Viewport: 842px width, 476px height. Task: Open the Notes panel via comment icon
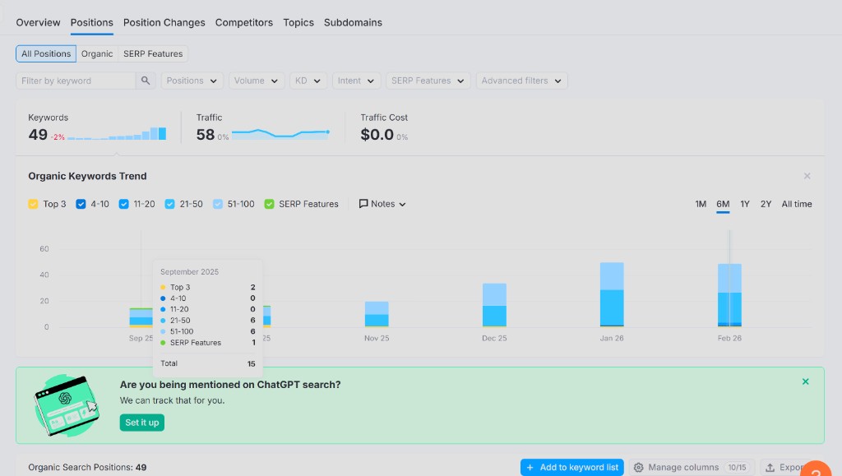click(365, 203)
